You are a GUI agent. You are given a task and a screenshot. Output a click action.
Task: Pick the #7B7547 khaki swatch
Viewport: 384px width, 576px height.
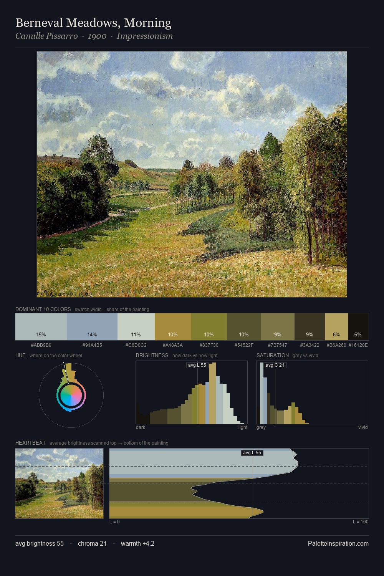click(278, 327)
